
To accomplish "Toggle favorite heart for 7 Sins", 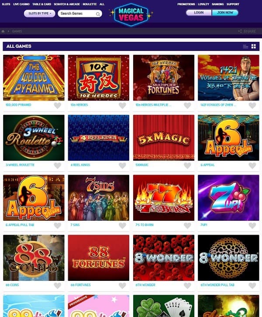I will 122,226.
